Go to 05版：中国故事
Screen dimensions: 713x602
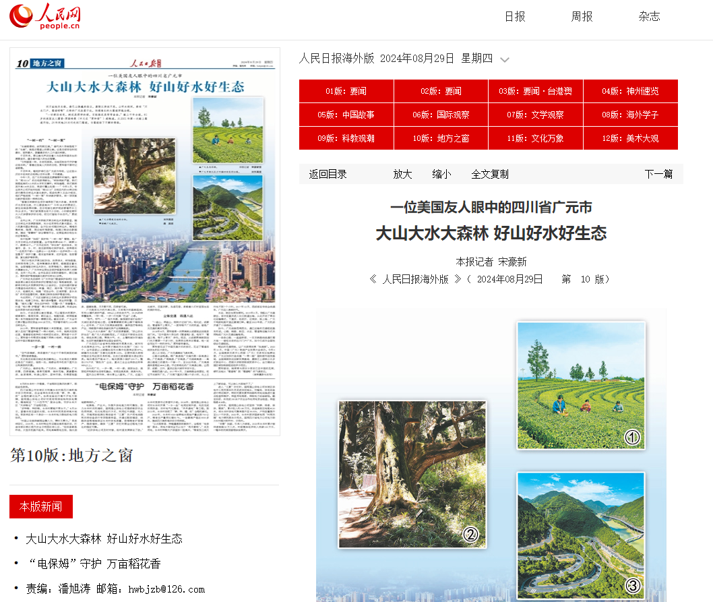[346, 115]
